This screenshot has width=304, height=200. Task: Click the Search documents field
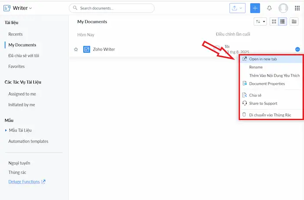coord(112,8)
